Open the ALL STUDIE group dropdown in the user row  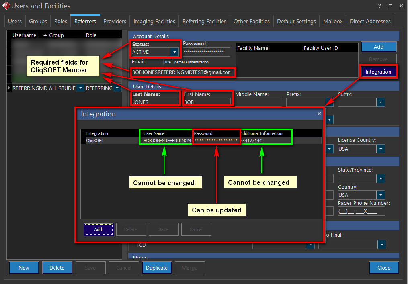[80, 88]
